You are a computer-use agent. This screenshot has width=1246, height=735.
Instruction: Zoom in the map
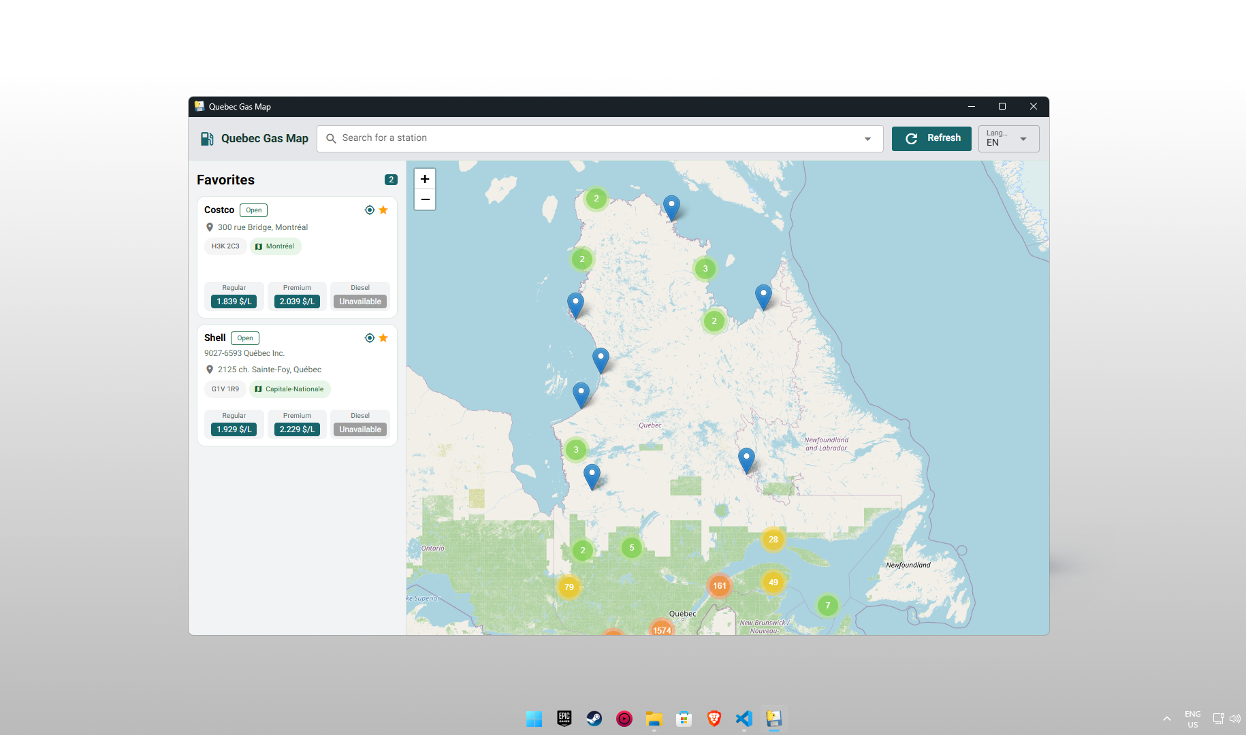(x=425, y=179)
